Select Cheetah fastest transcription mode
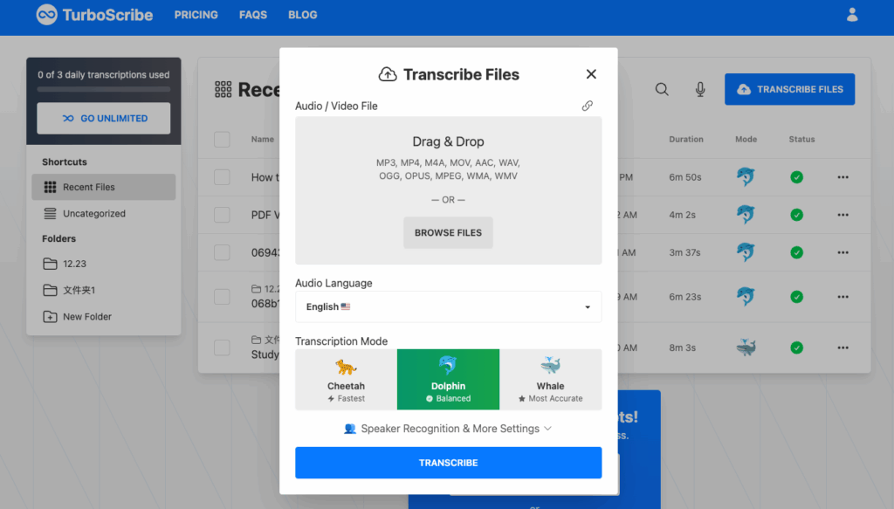This screenshot has height=509, width=894. tap(346, 379)
